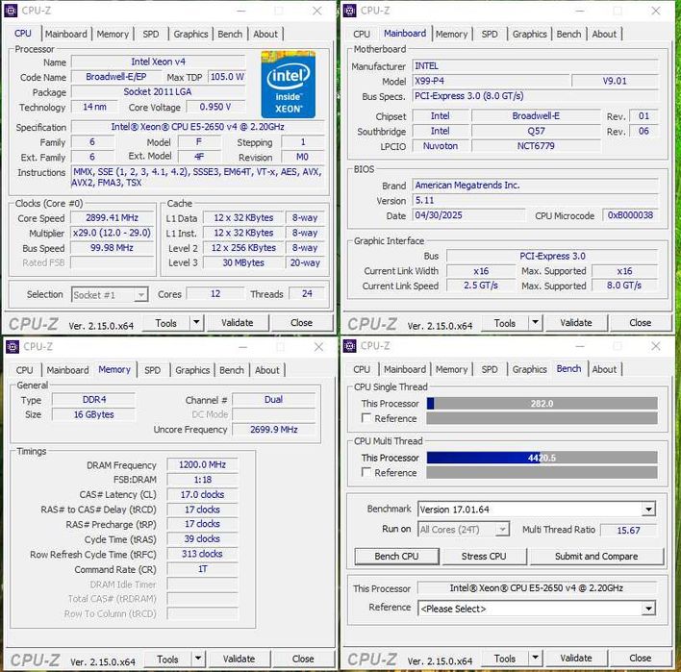Click Southbridge Q57 field

pyautogui.click(x=536, y=131)
